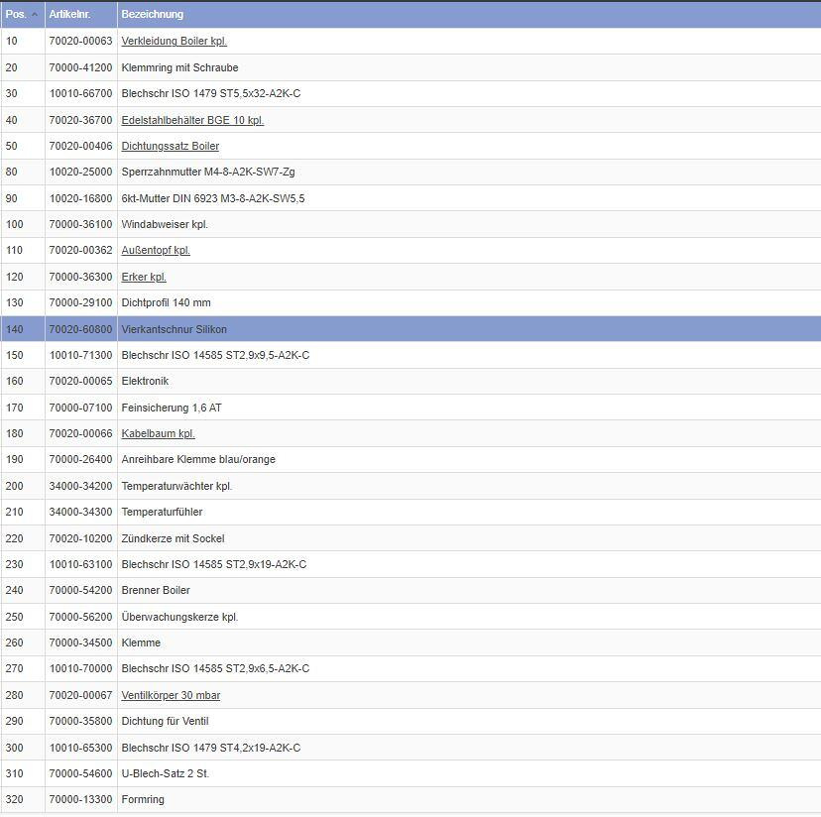Click the sort arrow in Pos. header
821x817 pixels.
36,15
